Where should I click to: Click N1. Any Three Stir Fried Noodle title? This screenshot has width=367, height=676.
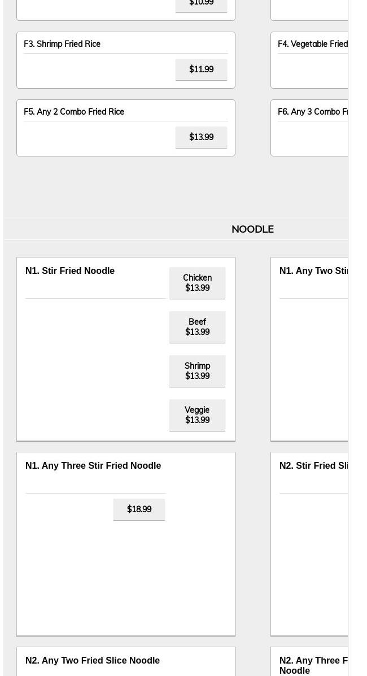[93, 466]
